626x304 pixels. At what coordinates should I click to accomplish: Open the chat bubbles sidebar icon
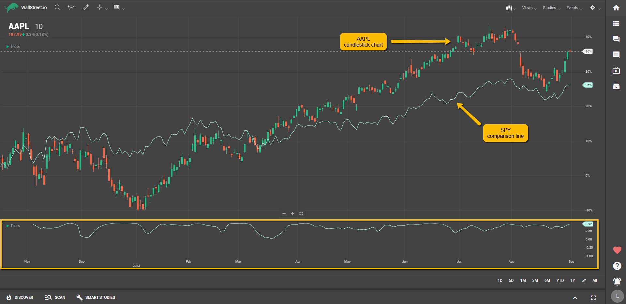tap(616, 39)
